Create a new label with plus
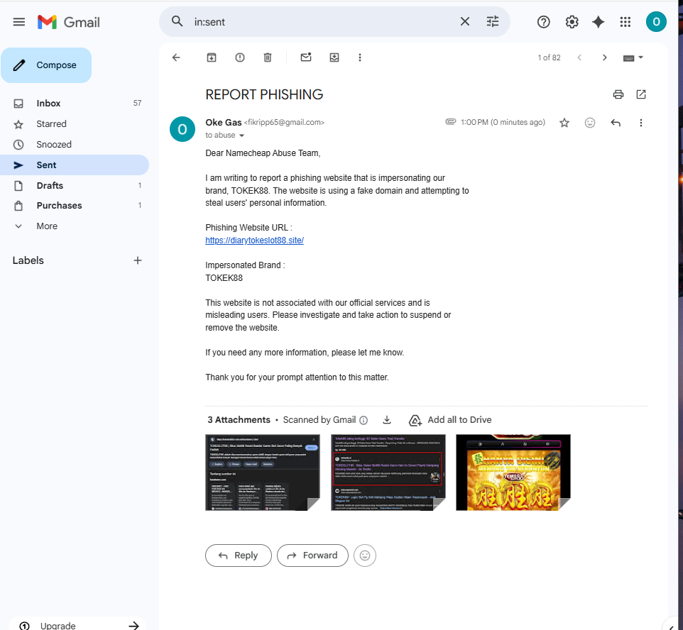This screenshot has width=683, height=630. tap(138, 260)
